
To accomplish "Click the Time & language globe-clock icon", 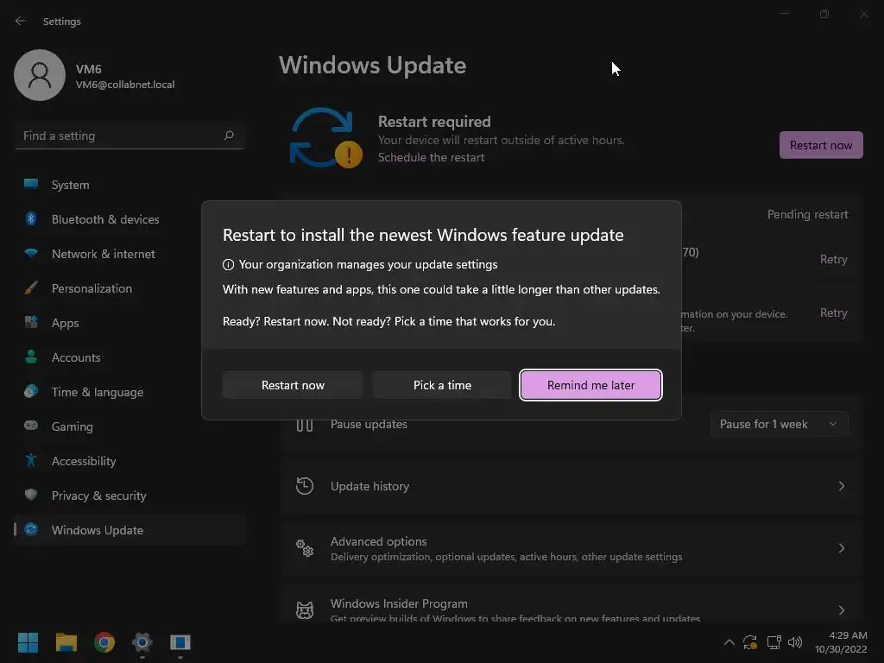I will click(31, 391).
